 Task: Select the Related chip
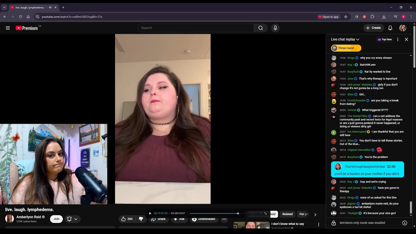point(287,214)
